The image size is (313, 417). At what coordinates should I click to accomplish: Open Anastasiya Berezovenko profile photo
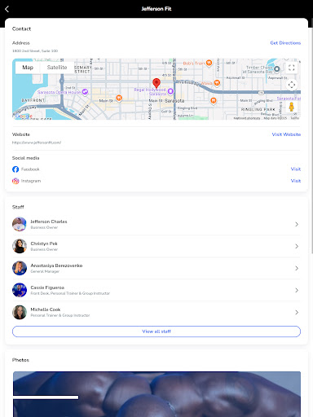(x=20, y=268)
